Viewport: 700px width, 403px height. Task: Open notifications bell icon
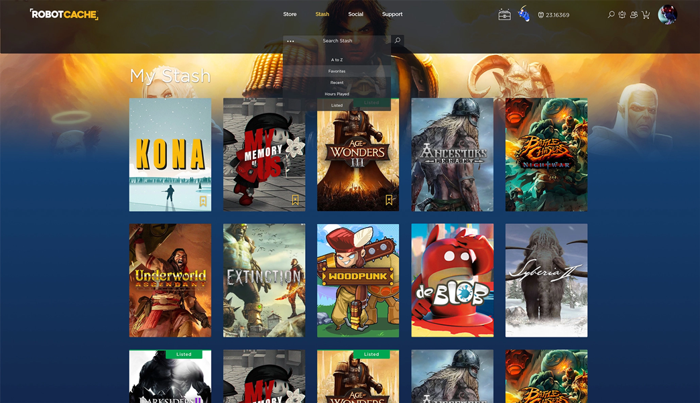coord(622,15)
